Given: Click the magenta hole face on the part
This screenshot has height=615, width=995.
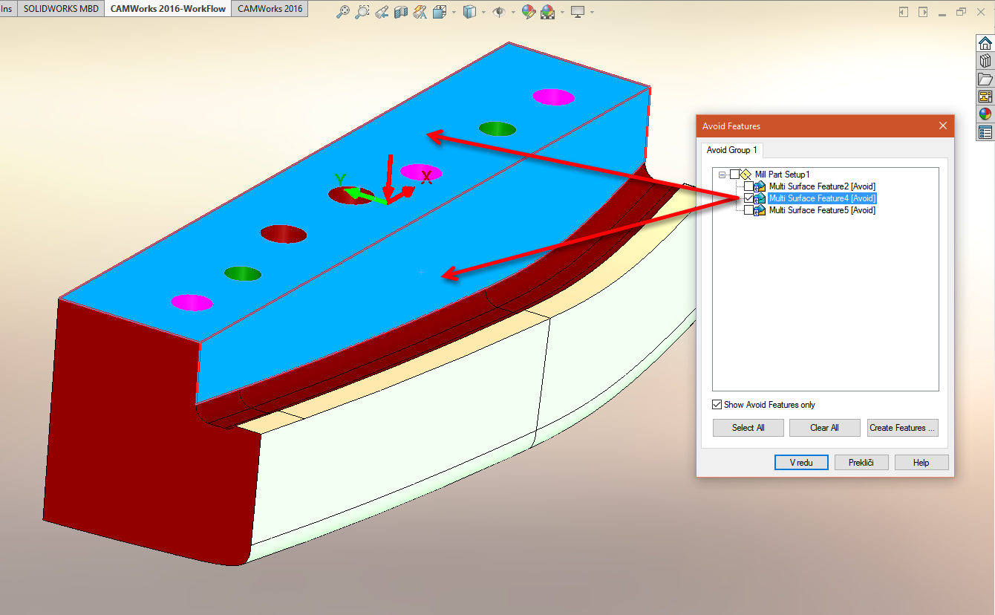Looking at the screenshot, I should coord(553,97).
